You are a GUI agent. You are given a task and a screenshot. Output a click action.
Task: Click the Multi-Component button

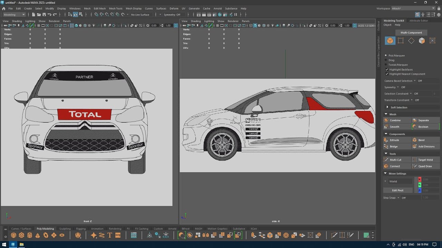(411, 33)
